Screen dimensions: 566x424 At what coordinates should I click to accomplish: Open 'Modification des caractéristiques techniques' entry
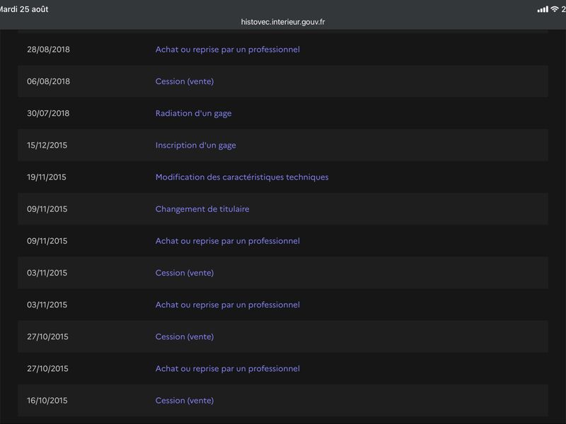tap(242, 177)
